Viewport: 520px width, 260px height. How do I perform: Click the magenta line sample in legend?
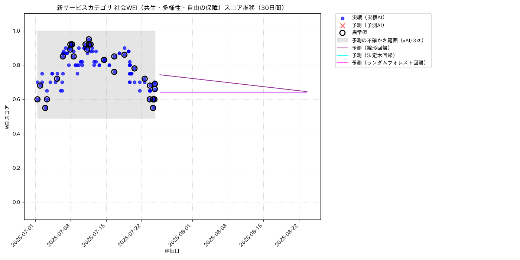coord(342,63)
